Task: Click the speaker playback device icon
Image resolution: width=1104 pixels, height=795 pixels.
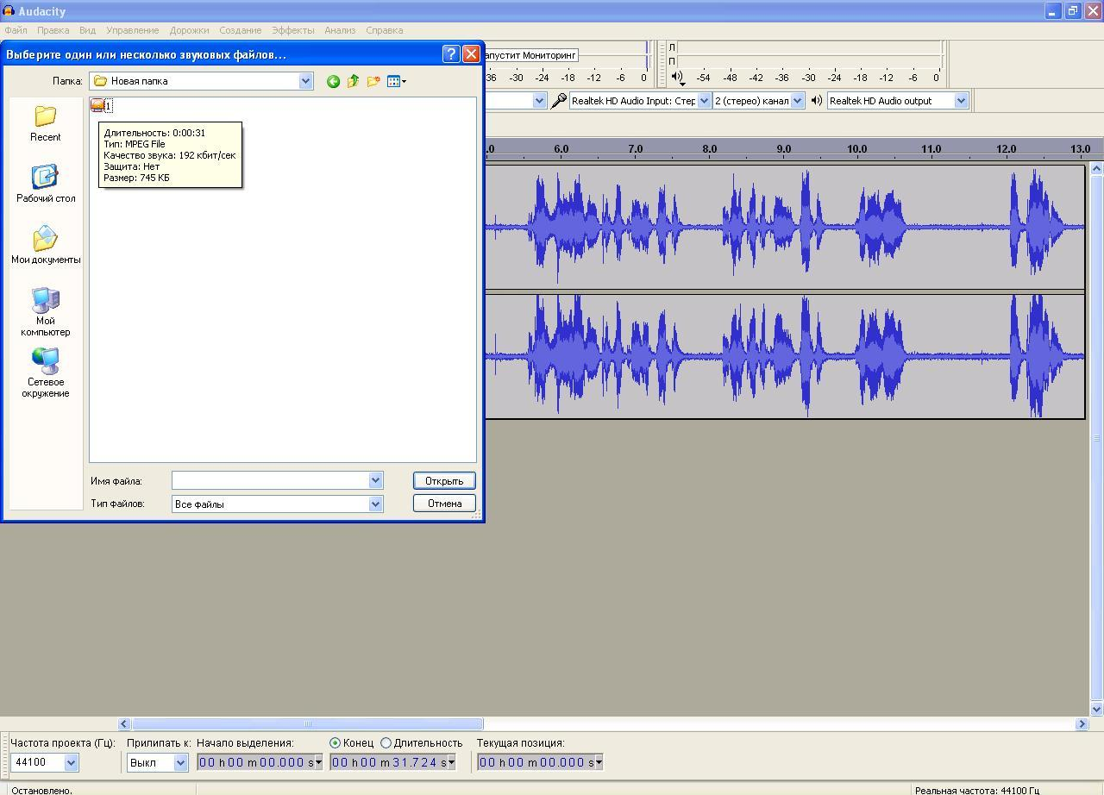Action: pos(817,101)
